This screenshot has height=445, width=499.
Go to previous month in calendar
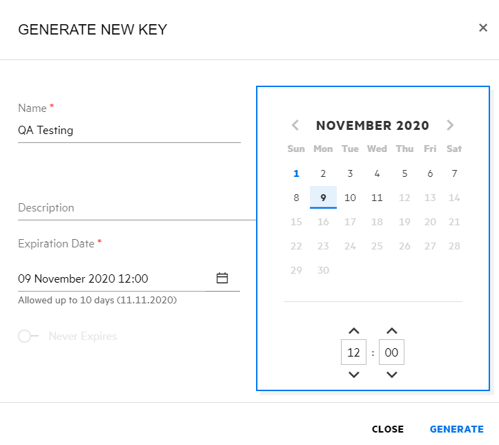tap(295, 125)
